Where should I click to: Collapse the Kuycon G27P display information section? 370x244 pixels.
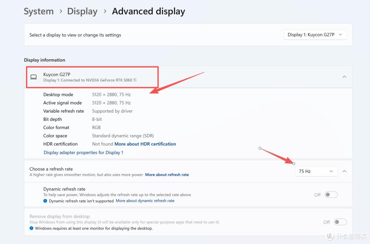[344, 77]
